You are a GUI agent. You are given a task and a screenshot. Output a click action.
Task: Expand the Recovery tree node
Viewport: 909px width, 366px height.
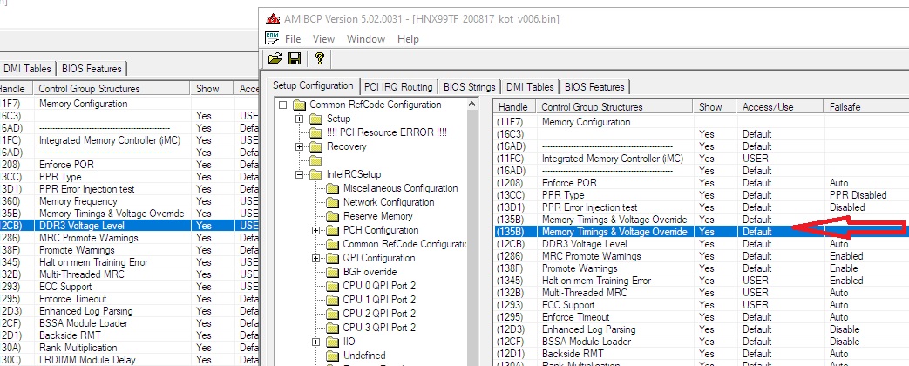(x=300, y=146)
